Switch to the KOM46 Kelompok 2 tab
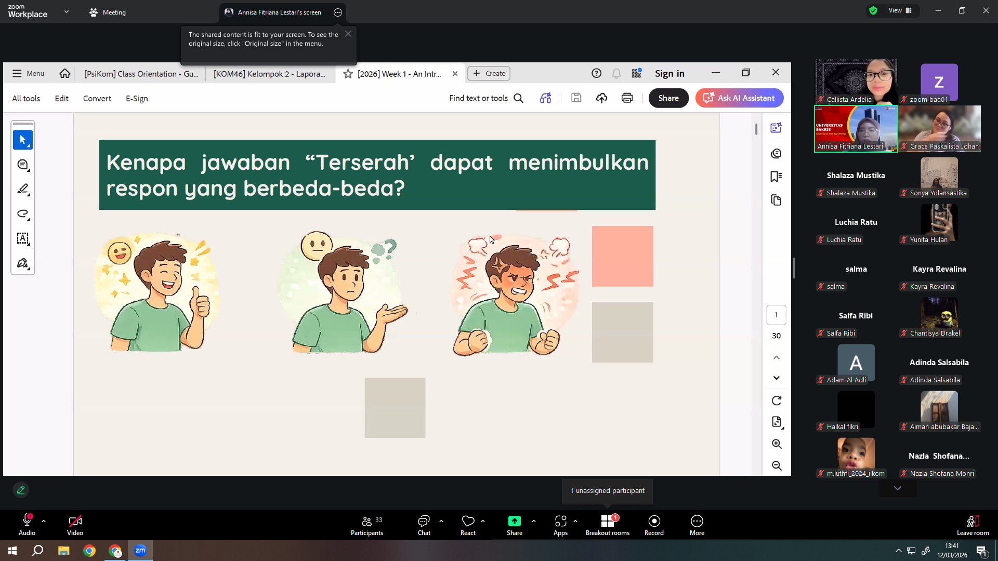Image resolution: width=998 pixels, height=561 pixels. 269,74
